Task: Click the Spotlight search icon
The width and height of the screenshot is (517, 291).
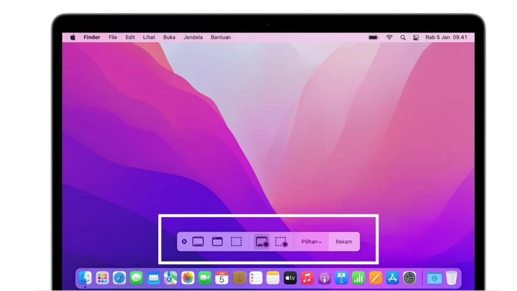Action: point(402,38)
